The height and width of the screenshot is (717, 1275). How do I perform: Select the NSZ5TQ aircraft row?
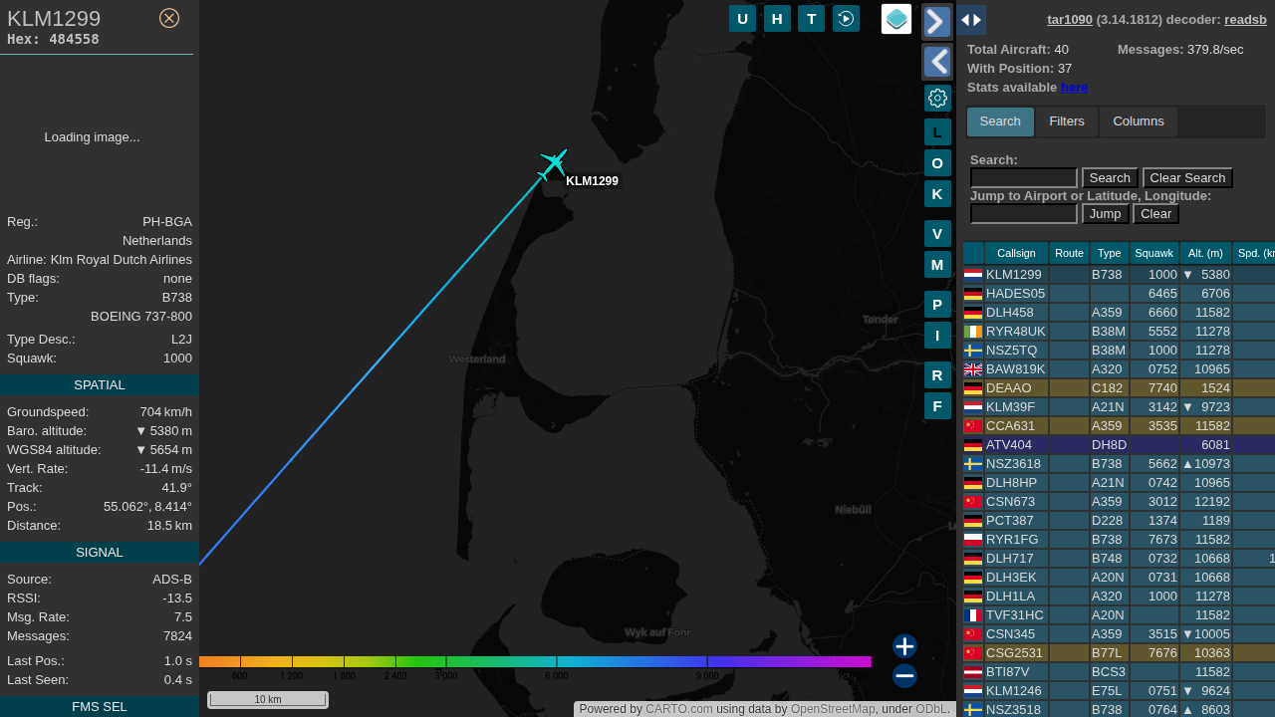point(1119,351)
